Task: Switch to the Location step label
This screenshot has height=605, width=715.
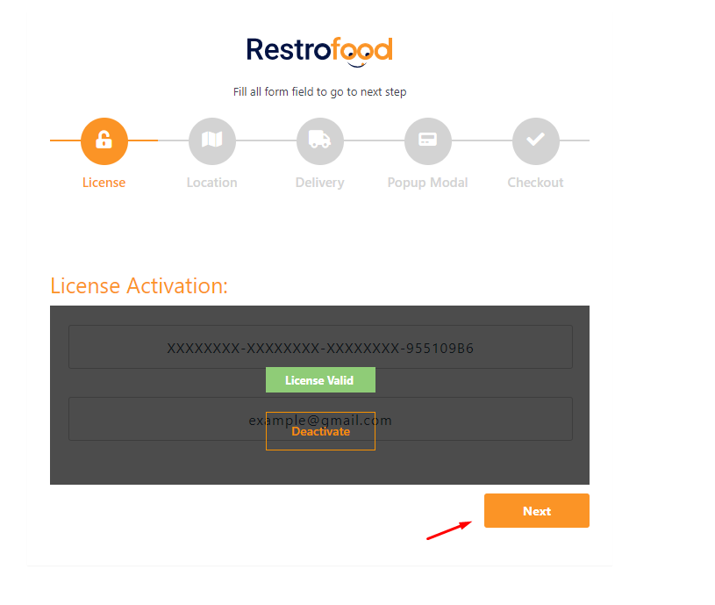Action: tap(211, 183)
